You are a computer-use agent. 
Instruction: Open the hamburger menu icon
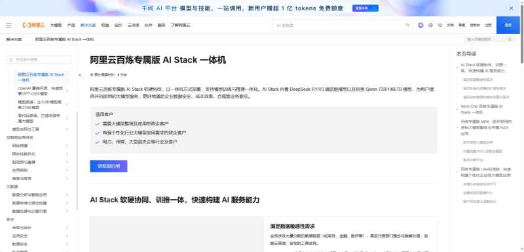tap(9, 25)
